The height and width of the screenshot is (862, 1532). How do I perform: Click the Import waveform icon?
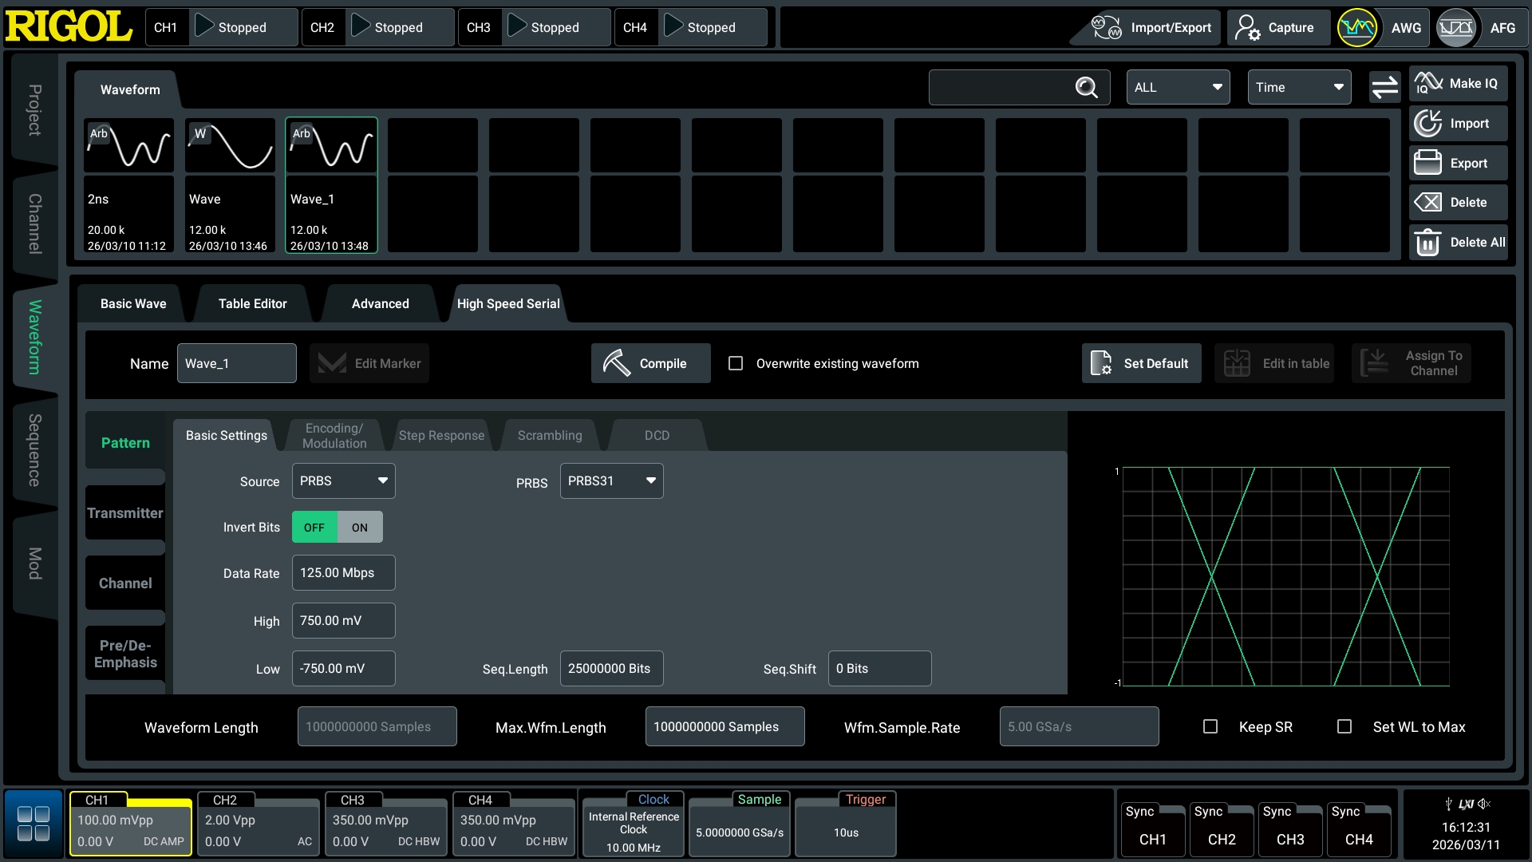coord(1427,124)
